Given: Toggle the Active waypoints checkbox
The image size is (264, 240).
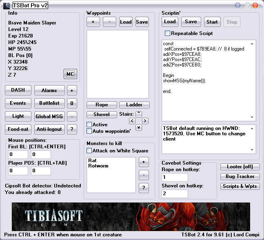Looking at the screenshot, I should click(x=89, y=125).
